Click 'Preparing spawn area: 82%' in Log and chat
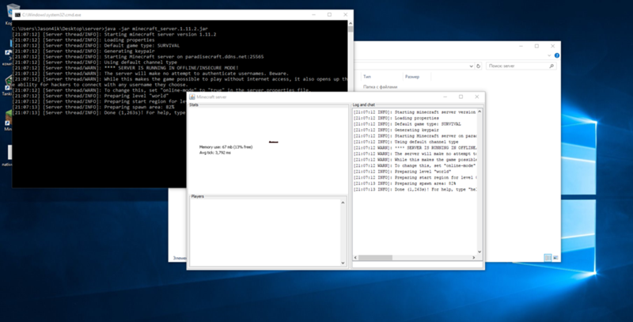 [x=404, y=184]
